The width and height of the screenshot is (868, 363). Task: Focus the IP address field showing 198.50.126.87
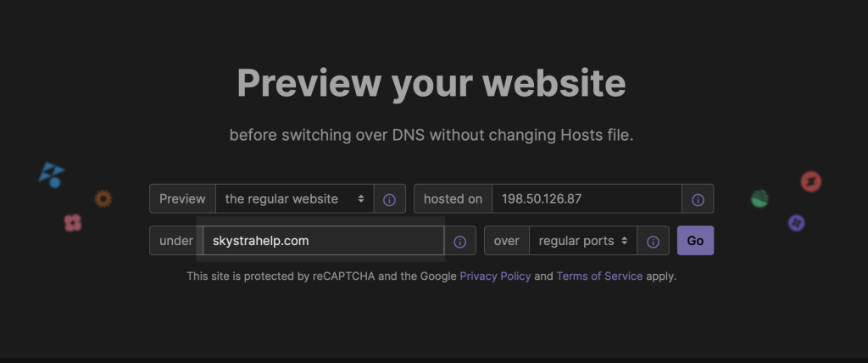pos(587,199)
